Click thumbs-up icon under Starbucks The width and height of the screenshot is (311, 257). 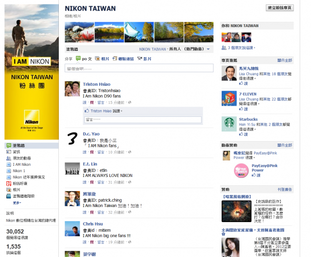click(x=241, y=134)
